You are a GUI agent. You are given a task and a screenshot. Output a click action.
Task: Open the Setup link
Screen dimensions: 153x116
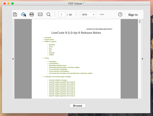pos(47,58)
